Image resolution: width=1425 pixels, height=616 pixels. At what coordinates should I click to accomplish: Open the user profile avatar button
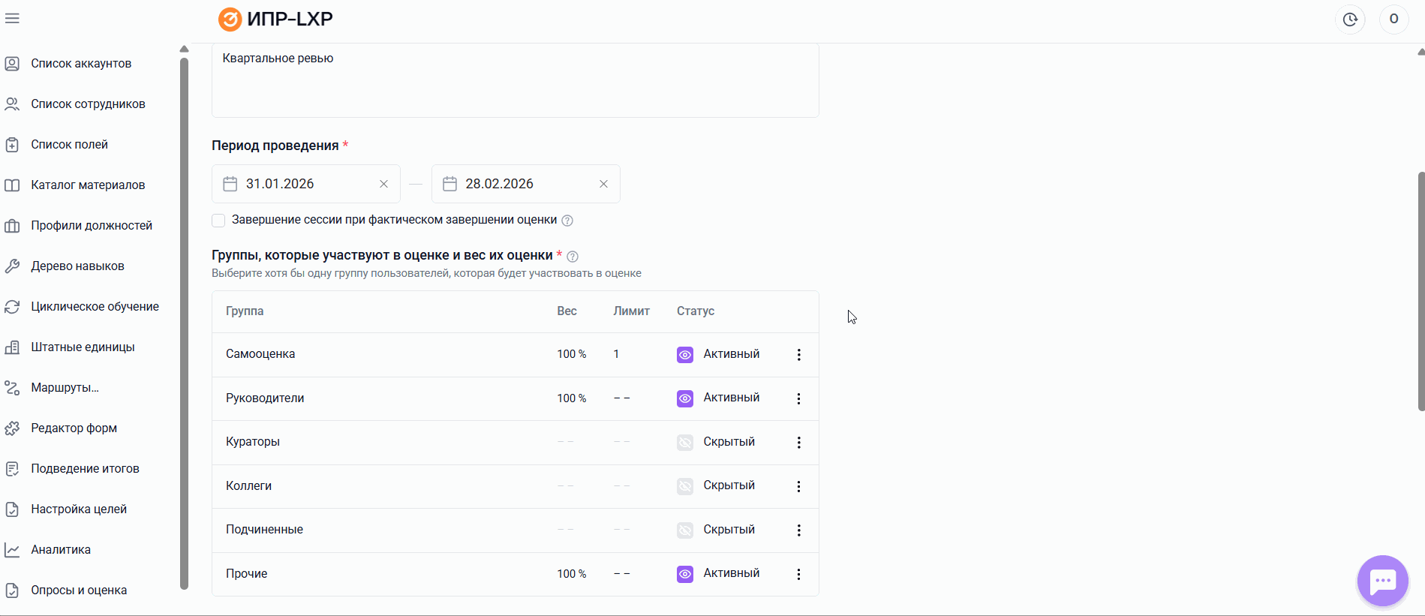pos(1393,20)
